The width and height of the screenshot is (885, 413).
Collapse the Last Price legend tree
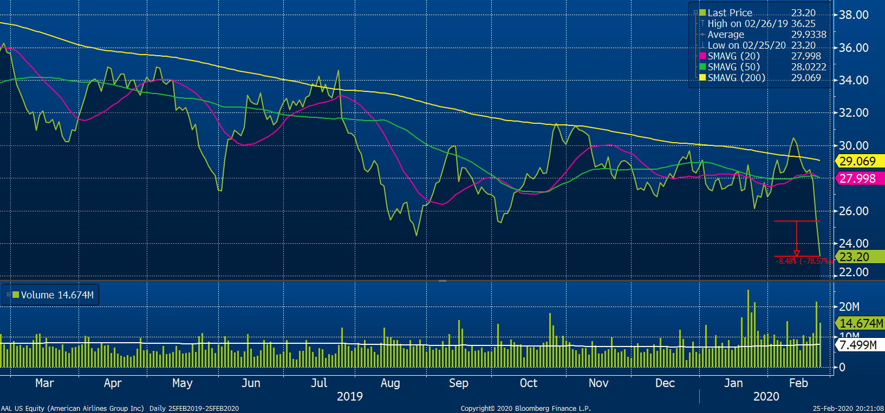tap(695, 12)
